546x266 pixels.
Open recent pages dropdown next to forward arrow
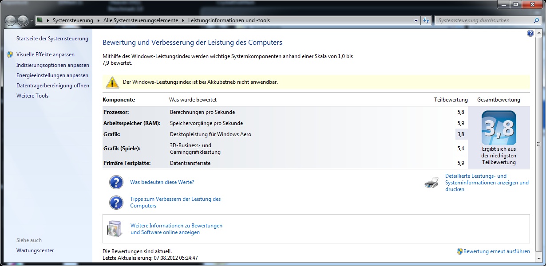[32, 21]
